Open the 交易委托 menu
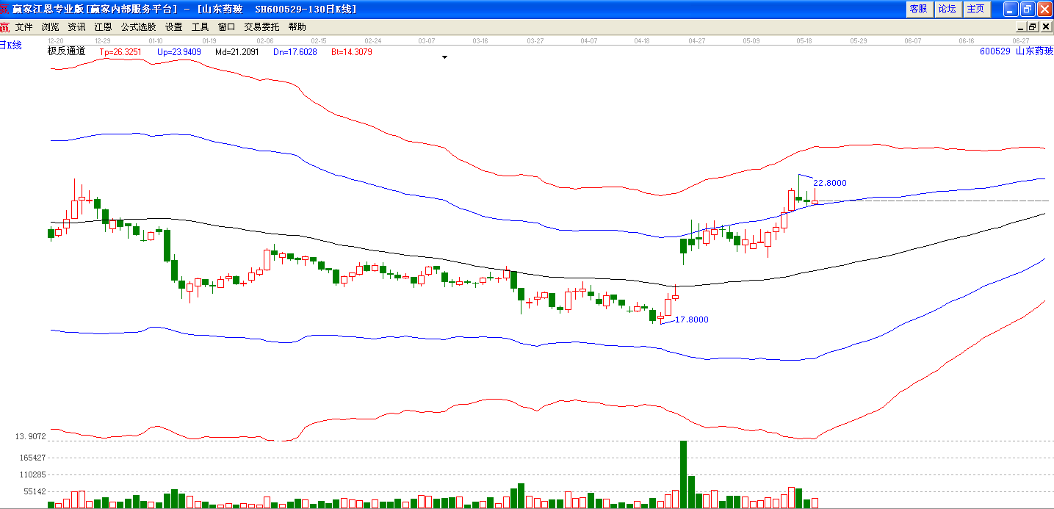This screenshot has width=1054, height=509. [262, 27]
